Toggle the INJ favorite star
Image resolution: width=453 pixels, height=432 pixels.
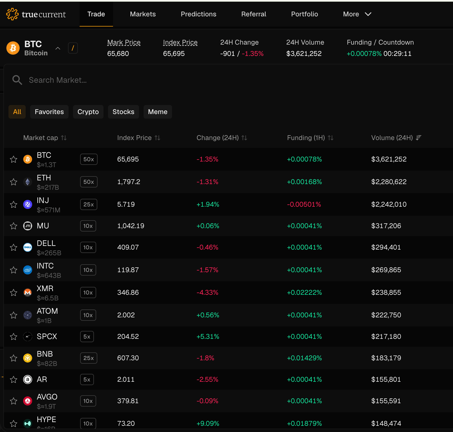tap(14, 204)
